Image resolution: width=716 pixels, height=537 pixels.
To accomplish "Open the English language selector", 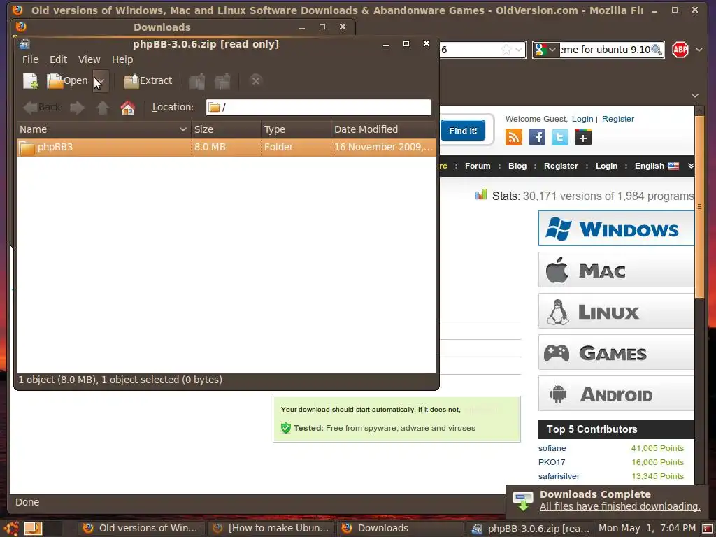I will click(657, 166).
